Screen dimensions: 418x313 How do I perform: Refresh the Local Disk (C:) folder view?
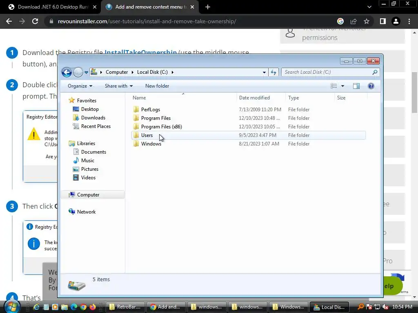(x=273, y=72)
